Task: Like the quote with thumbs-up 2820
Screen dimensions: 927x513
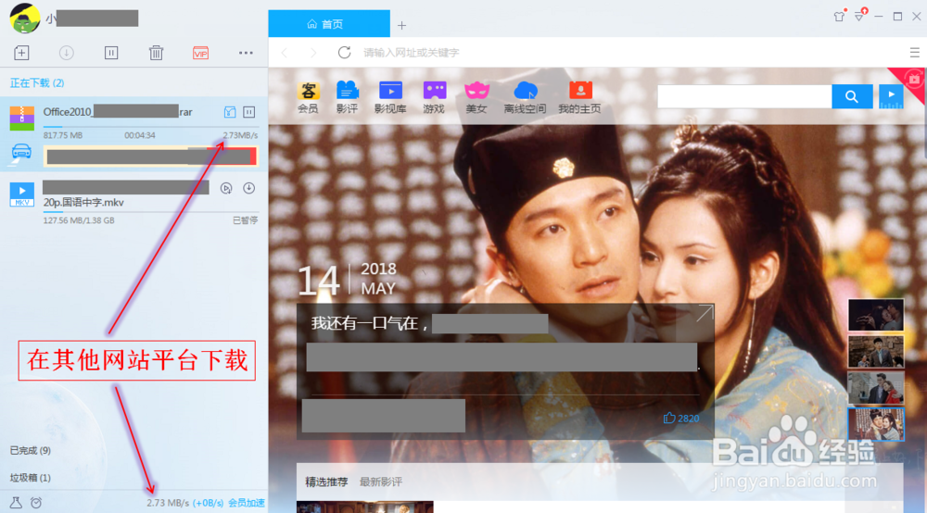Action: [x=681, y=418]
